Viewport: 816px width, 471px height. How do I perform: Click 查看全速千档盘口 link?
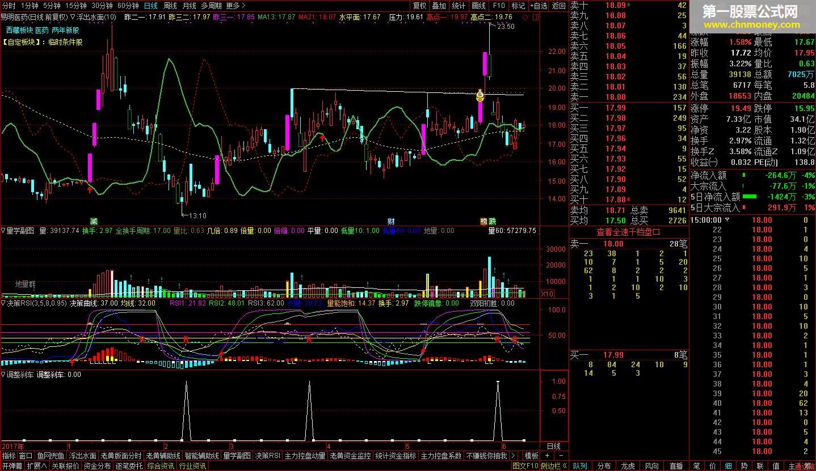pyautogui.click(x=628, y=232)
